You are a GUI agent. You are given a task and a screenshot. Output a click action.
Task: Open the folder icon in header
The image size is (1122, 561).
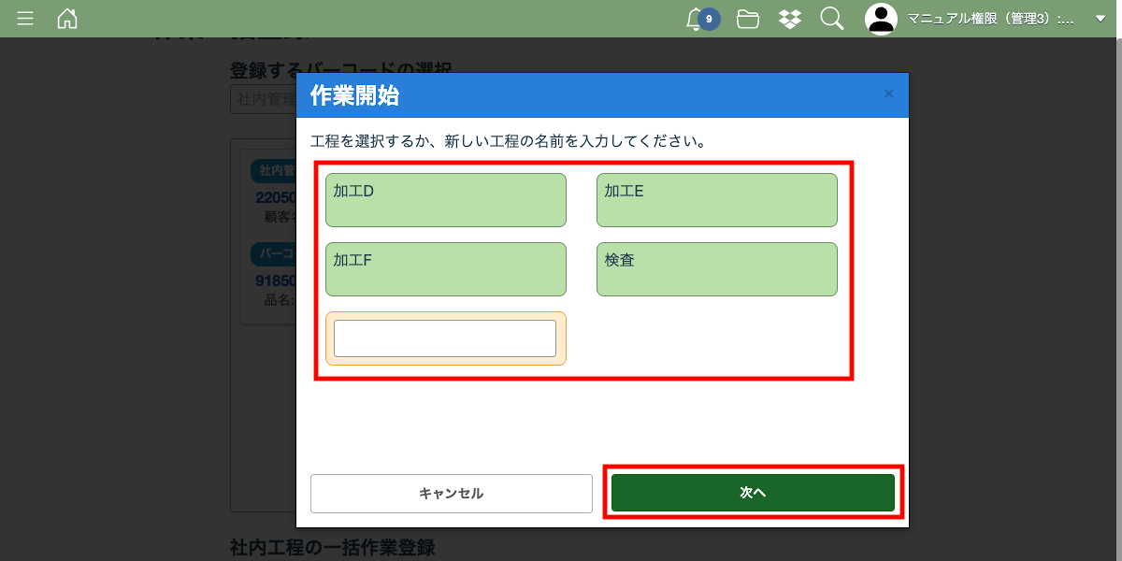click(747, 19)
